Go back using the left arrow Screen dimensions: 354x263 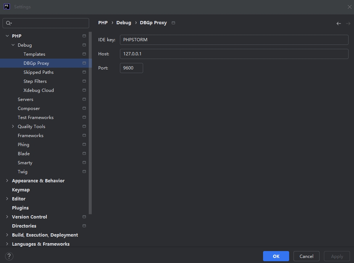(339, 24)
